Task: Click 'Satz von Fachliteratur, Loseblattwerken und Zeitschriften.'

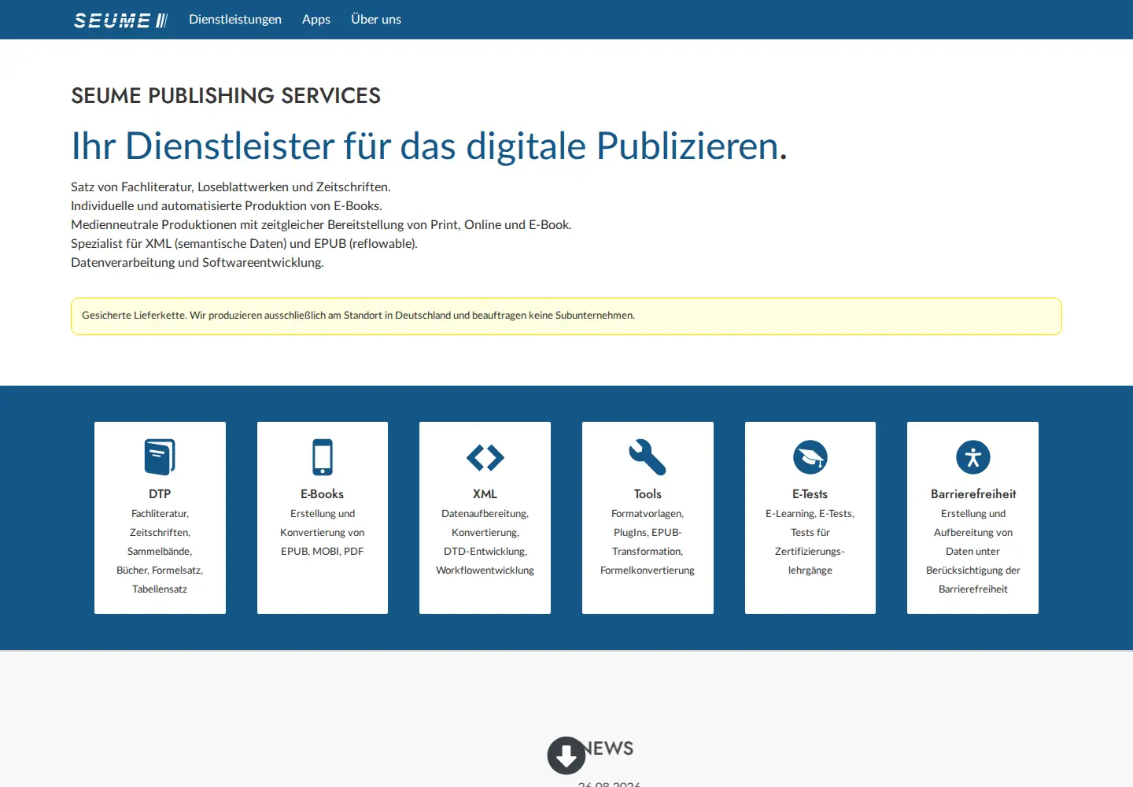Action: (x=231, y=187)
